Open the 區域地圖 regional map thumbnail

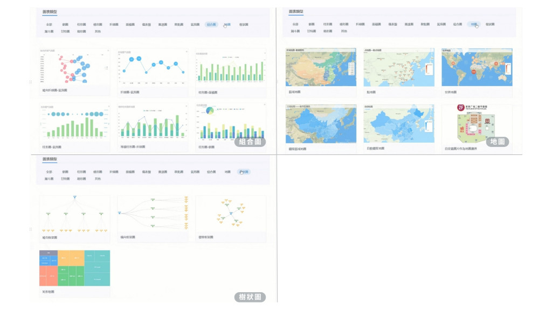tap(321, 67)
